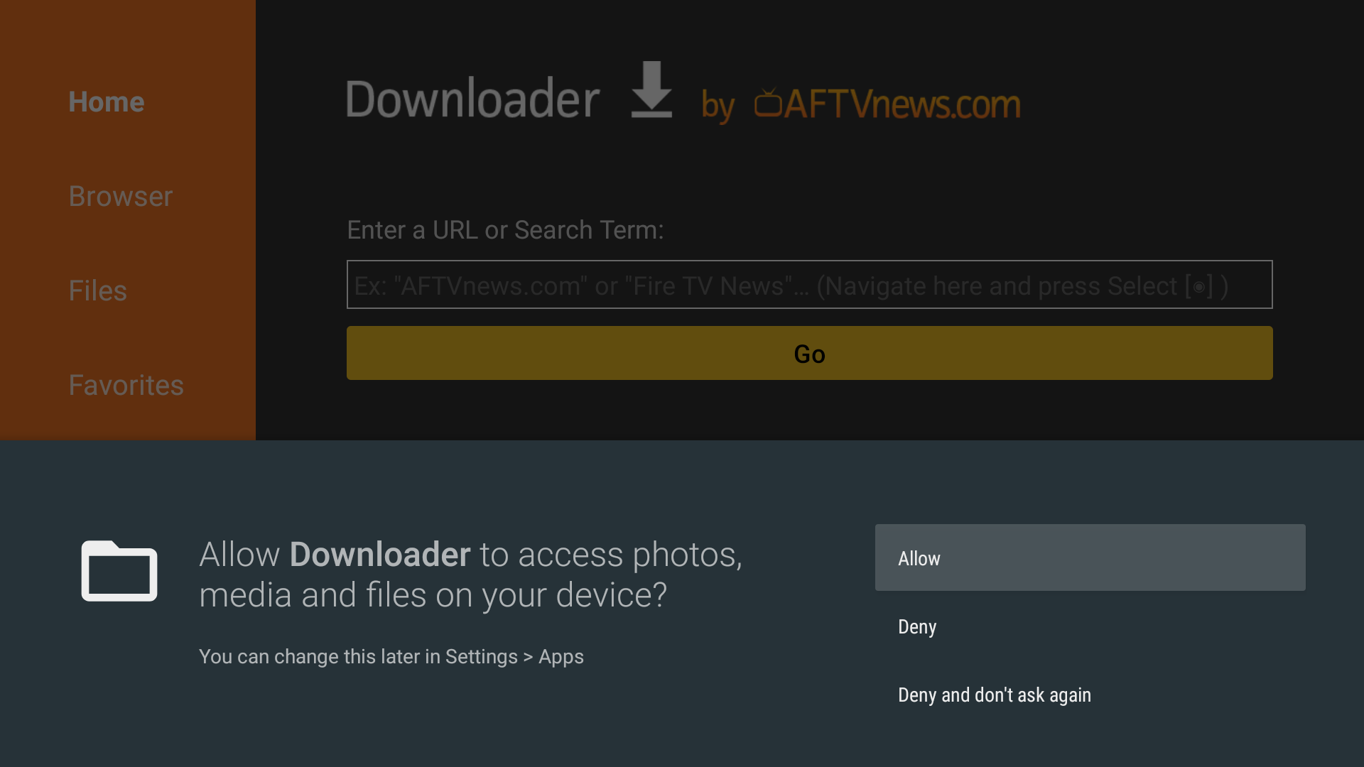Viewport: 1364px width, 767px height.
Task: Select Allow in the permission dialog
Action: 1090,558
